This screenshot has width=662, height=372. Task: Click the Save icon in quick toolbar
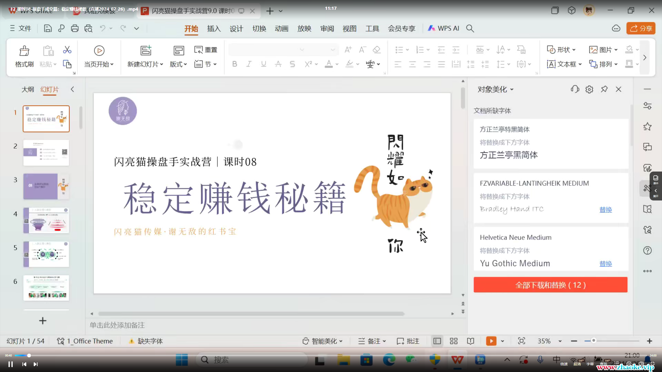(x=48, y=28)
